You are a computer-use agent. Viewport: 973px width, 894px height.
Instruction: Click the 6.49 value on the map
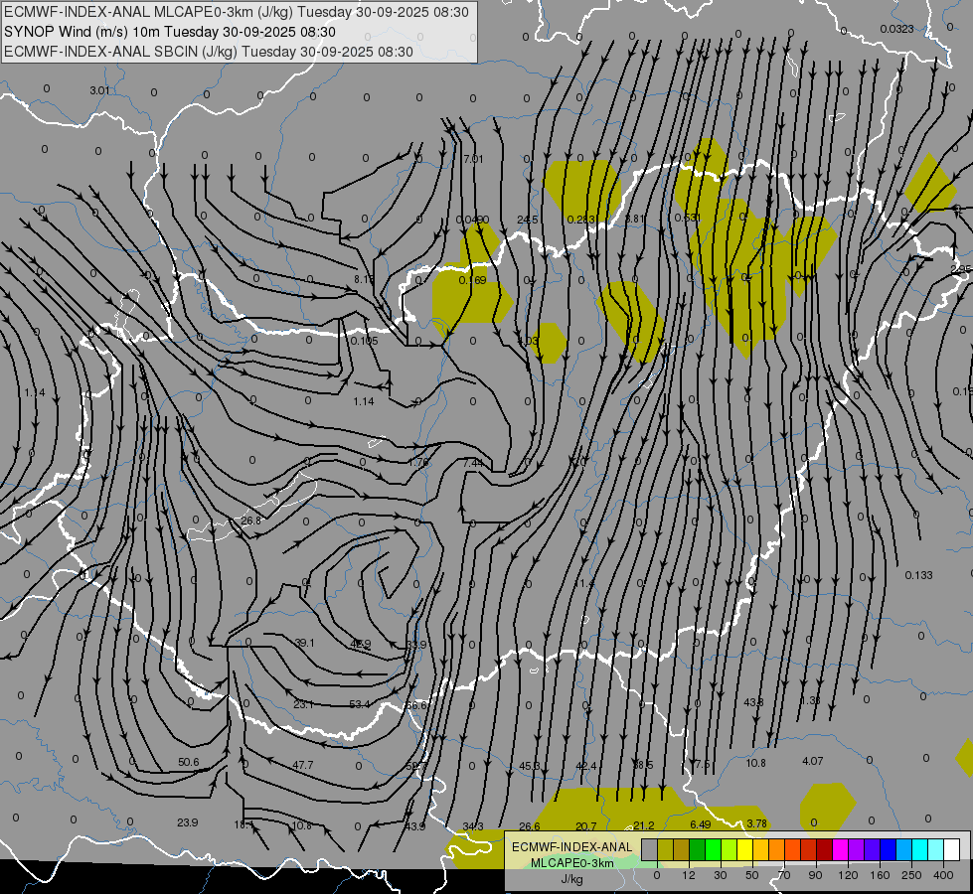coord(701,824)
